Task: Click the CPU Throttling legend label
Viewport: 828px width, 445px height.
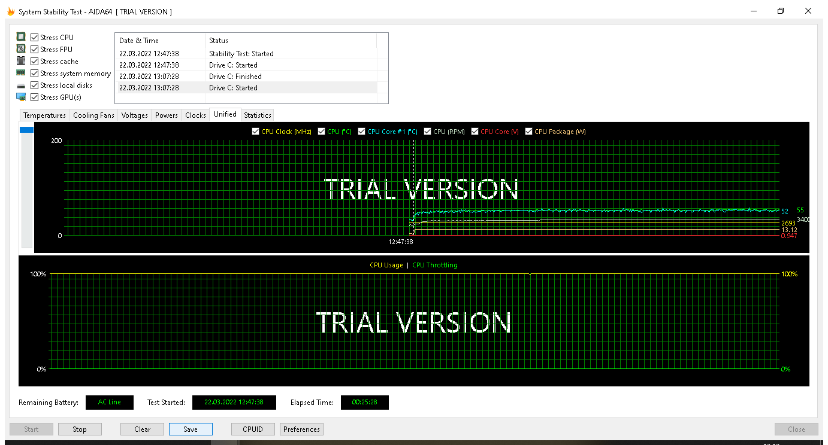Action: (x=435, y=265)
